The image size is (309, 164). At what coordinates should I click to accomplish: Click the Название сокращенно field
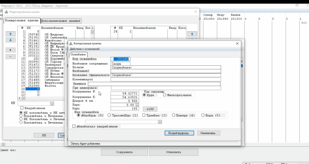[120, 64]
